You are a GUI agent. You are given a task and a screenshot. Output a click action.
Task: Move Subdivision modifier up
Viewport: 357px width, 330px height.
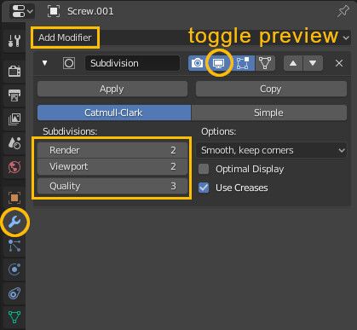click(293, 63)
